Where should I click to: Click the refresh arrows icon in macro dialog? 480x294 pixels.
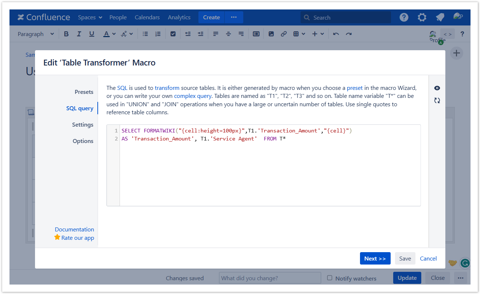point(437,100)
